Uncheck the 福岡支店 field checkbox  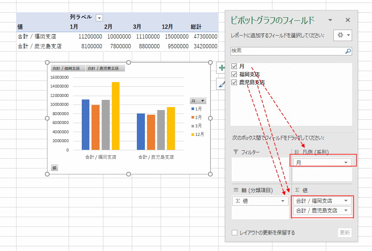(x=234, y=74)
